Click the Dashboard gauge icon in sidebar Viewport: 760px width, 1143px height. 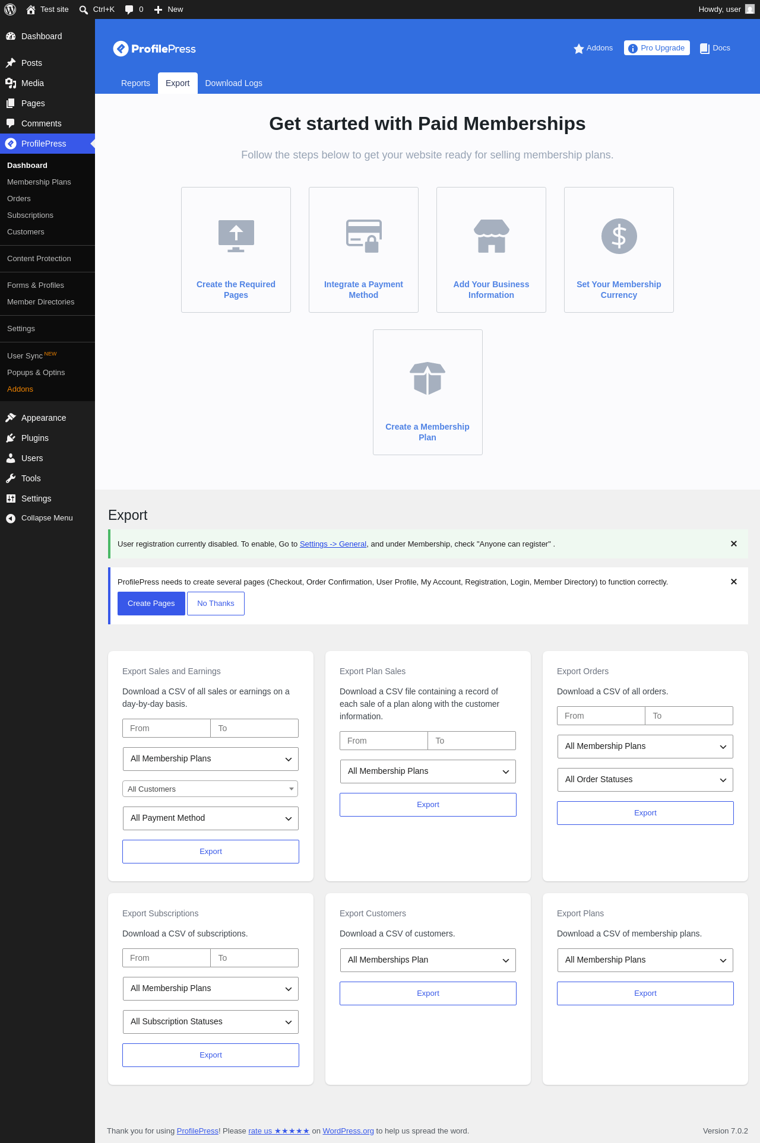tap(11, 36)
